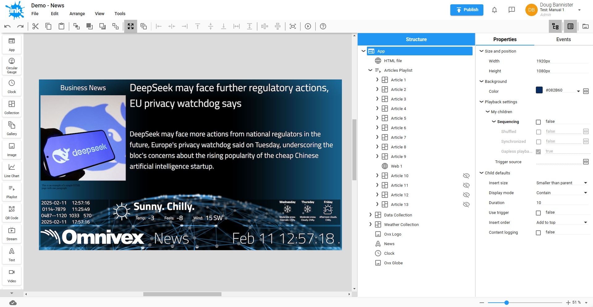The width and height of the screenshot is (593, 307).
Task: Click the Undo arrow icon
Action: (7, 26)
